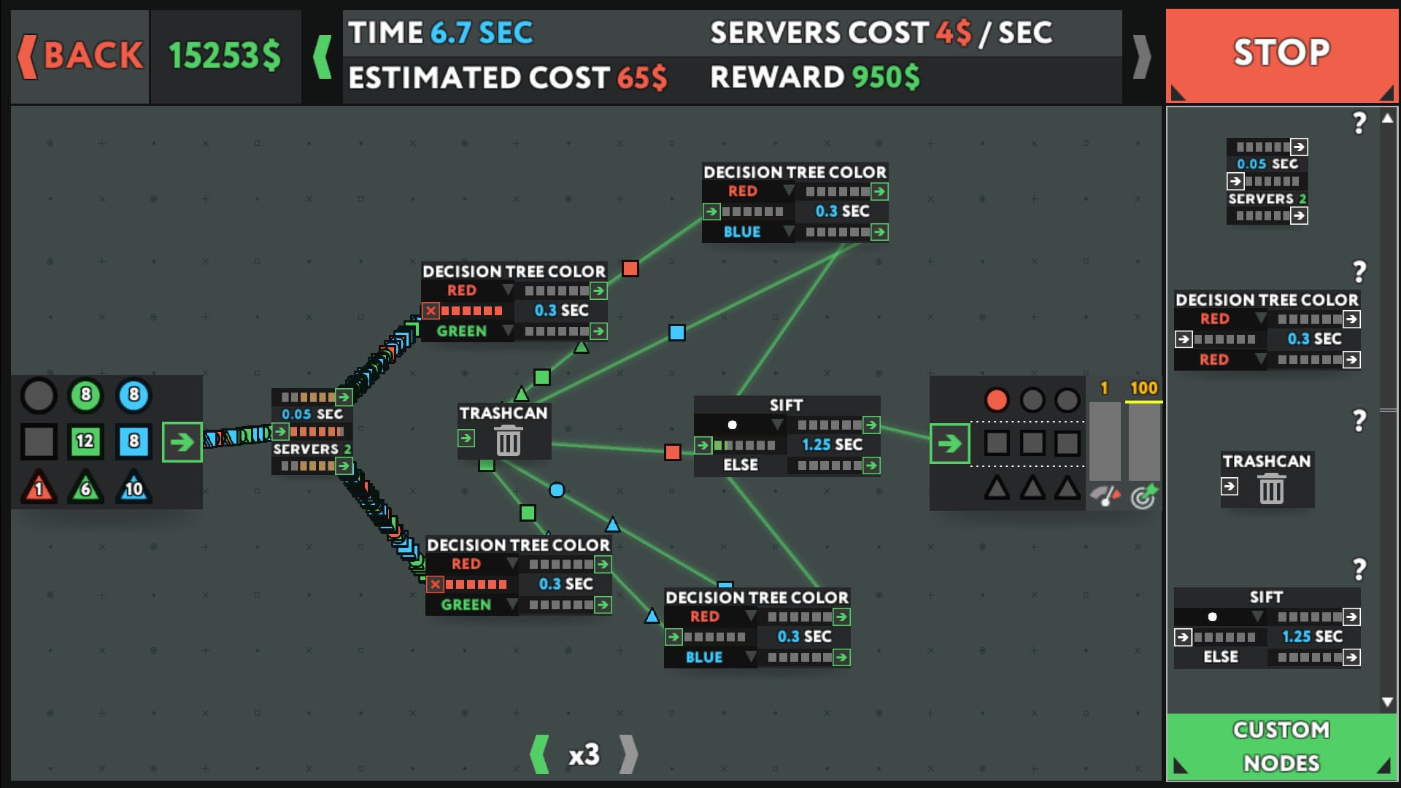Click the green input arrow on output panel

pyautogui.click(x=949, y=443)
